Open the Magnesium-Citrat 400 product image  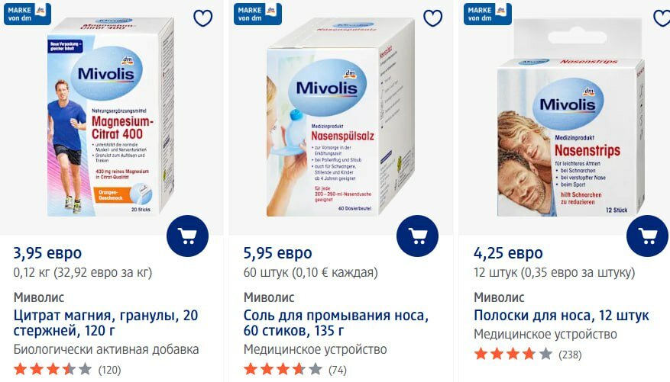coord(111,117)
